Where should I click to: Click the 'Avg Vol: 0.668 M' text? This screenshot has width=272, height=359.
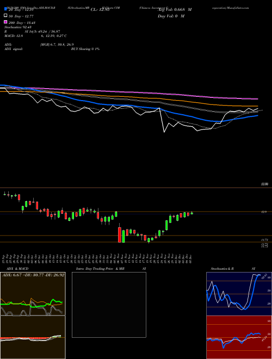click(175, 10)
